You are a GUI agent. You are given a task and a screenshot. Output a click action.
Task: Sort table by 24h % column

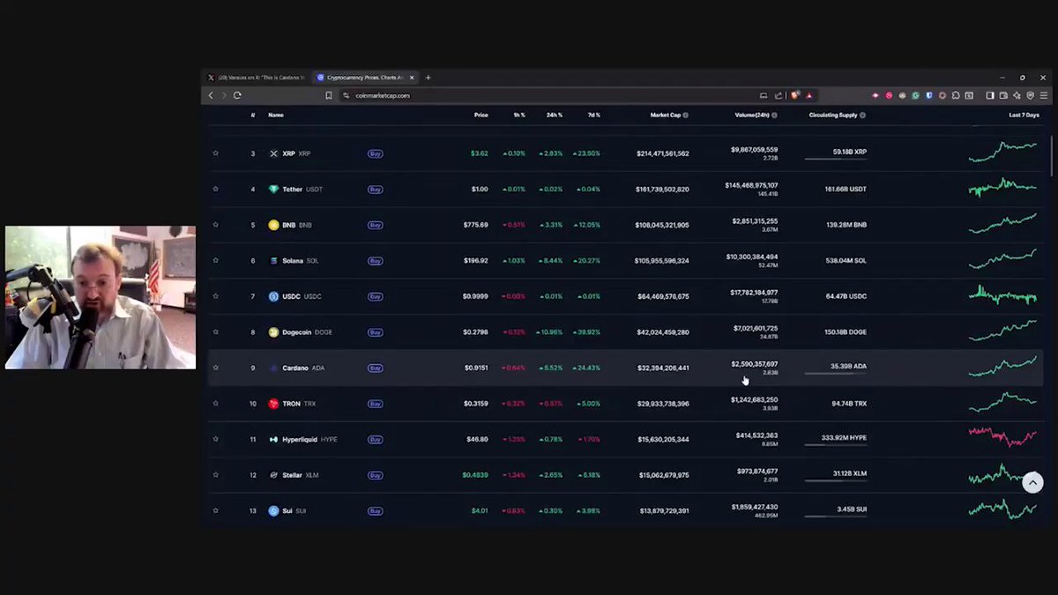pyautogui.click(x=554, y=115)
